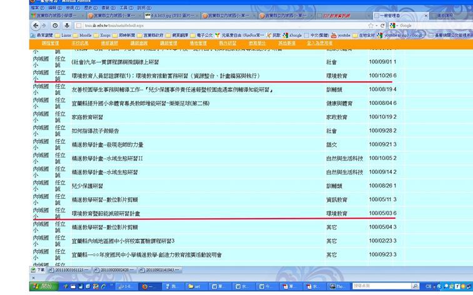Click the reload page icon in address bar

[382, 25]
